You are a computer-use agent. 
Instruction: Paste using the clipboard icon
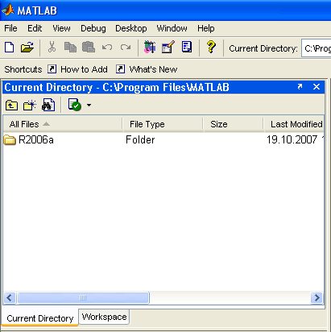pos(89,47)
